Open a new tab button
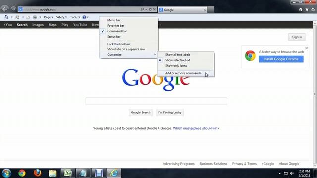The image size is (317, 178). coord(211,10)
